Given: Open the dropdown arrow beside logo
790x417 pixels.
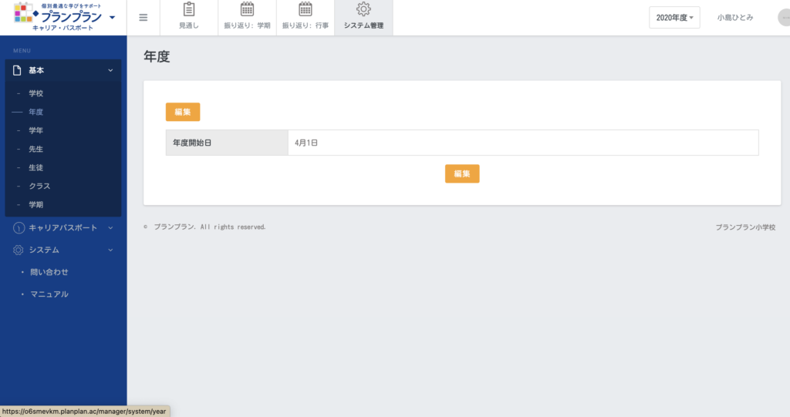Looking at the screenshot, I should pos(113,18).
